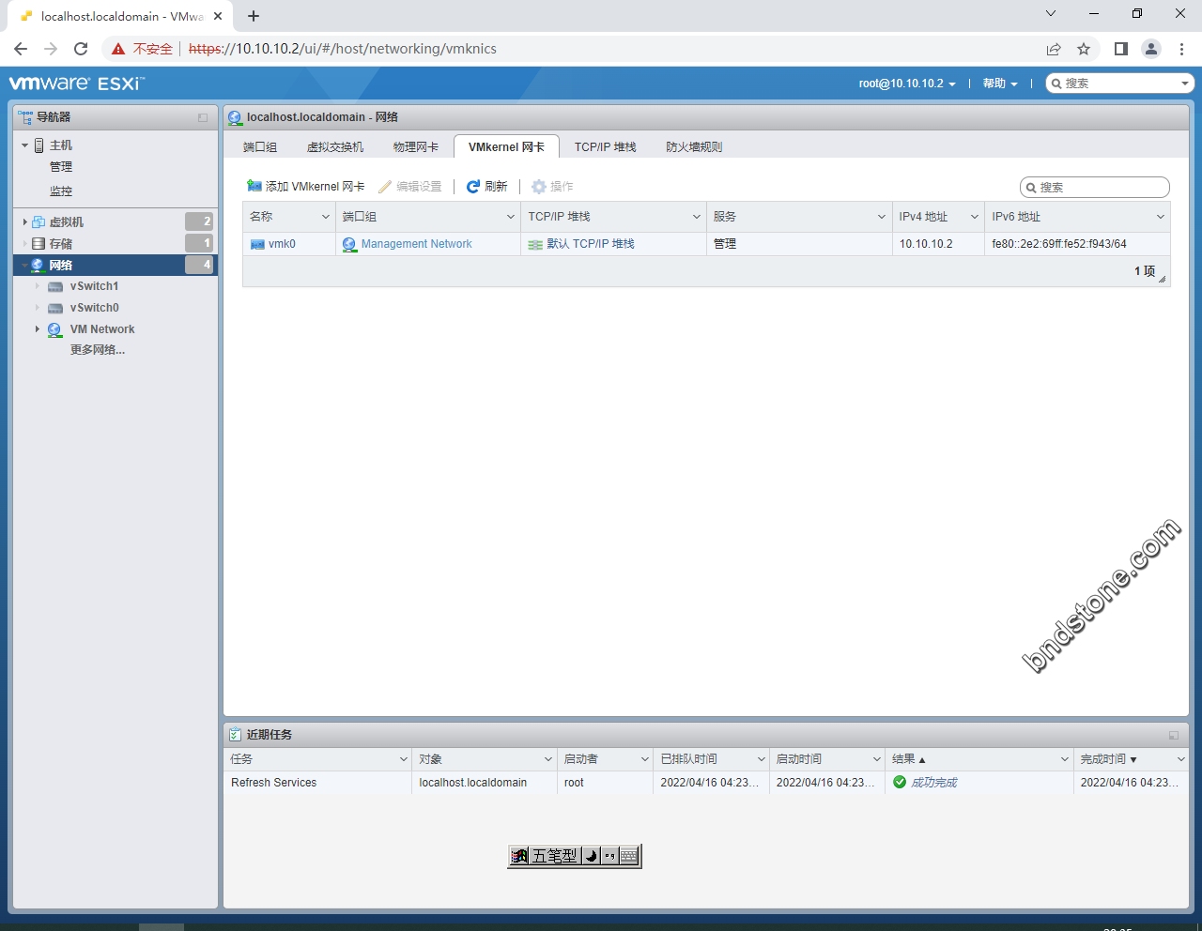Open the Name (名称) column dropdown arrow
Screen dimensions: 1202x931
pyautogui.click(x=326, y=217)
